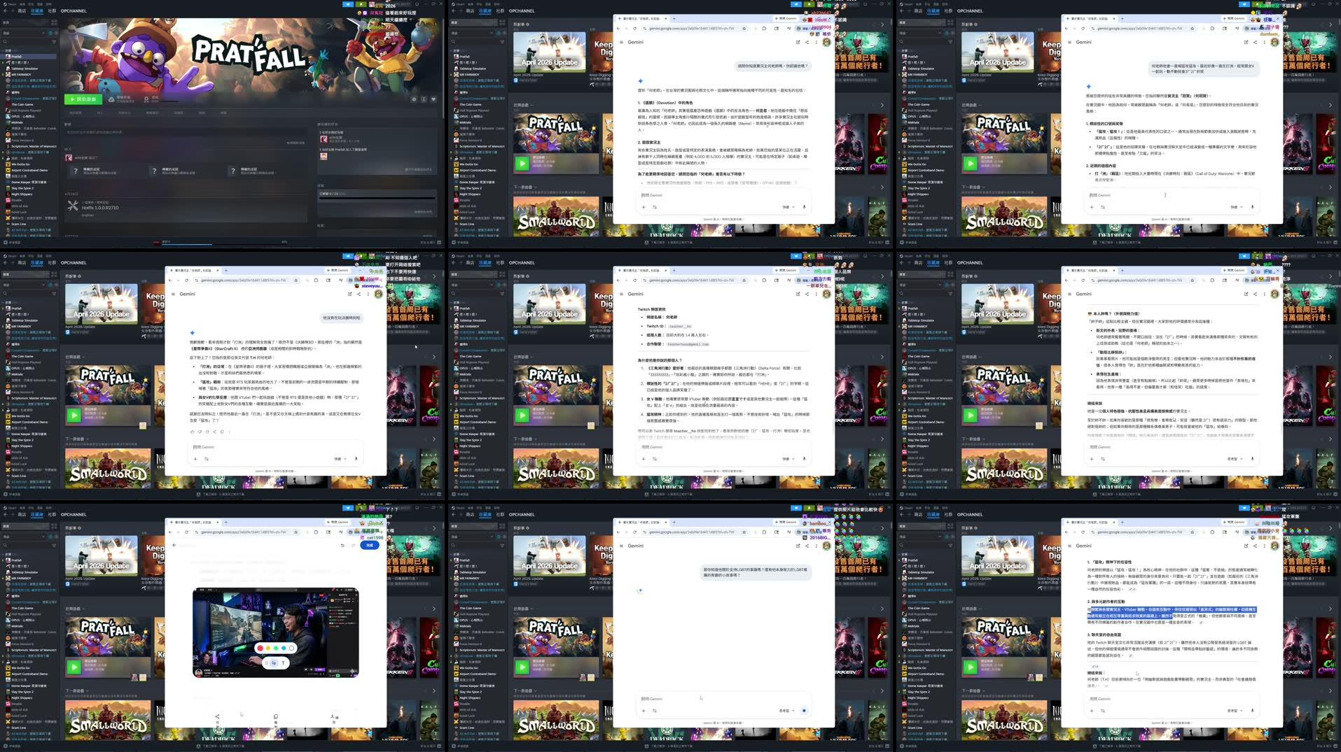
Task: Pick white annotation color swatch, bottom-left frame
Action: click(292, 648)
